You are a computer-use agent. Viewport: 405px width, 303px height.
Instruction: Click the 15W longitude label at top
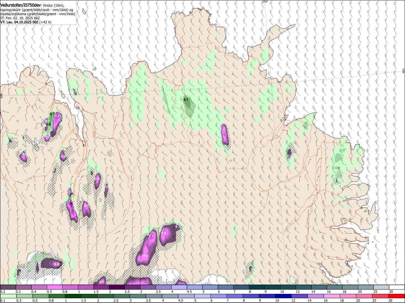265,2
